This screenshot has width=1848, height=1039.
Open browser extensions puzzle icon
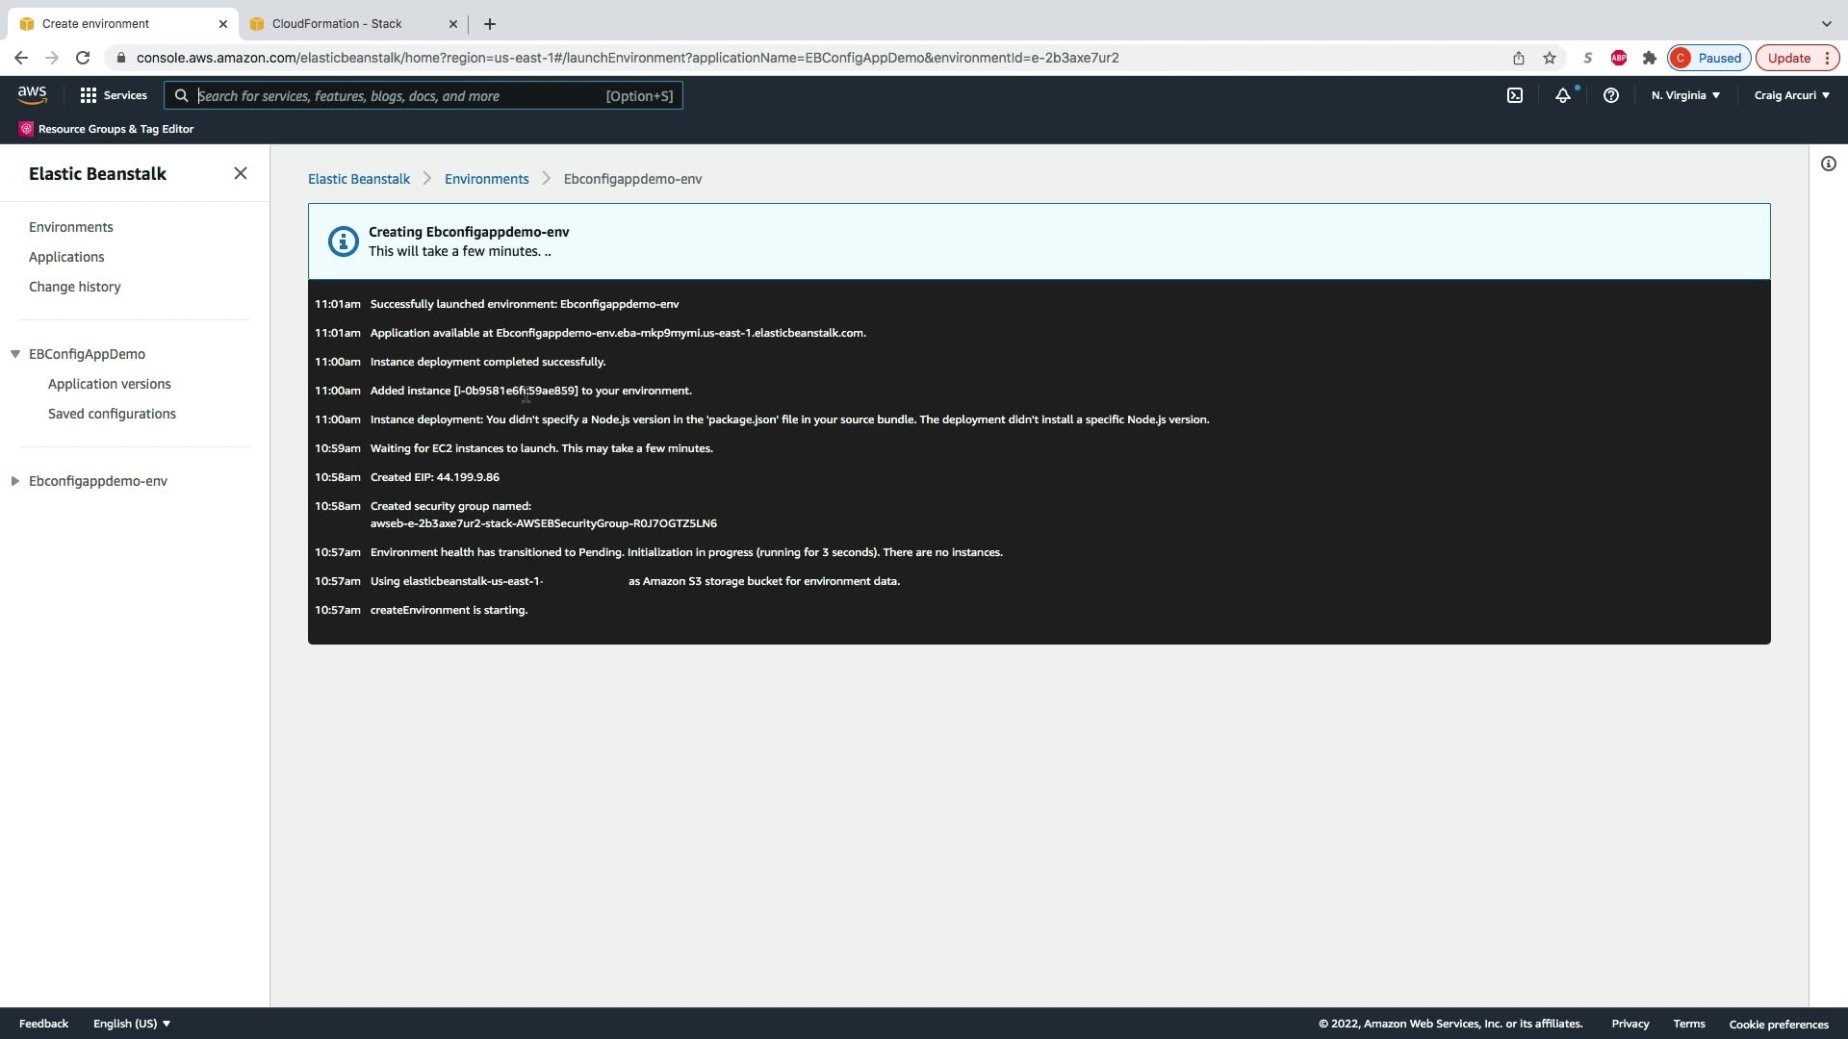(1649, 58)
